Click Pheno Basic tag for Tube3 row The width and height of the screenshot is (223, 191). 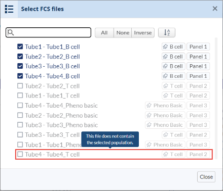pos(165,125)
